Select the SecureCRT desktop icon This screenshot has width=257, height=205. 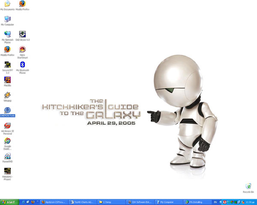pos(7,65)
